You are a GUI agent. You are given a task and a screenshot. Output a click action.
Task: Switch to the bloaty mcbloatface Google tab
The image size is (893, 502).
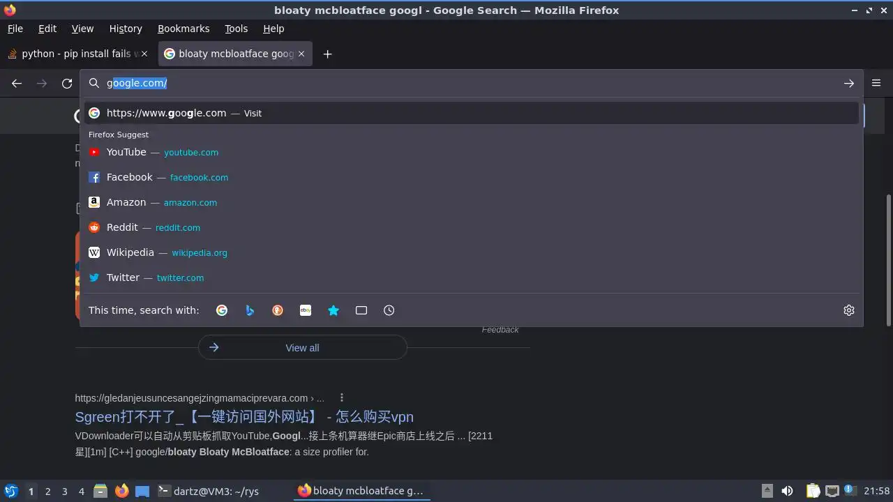coord(235,54)
